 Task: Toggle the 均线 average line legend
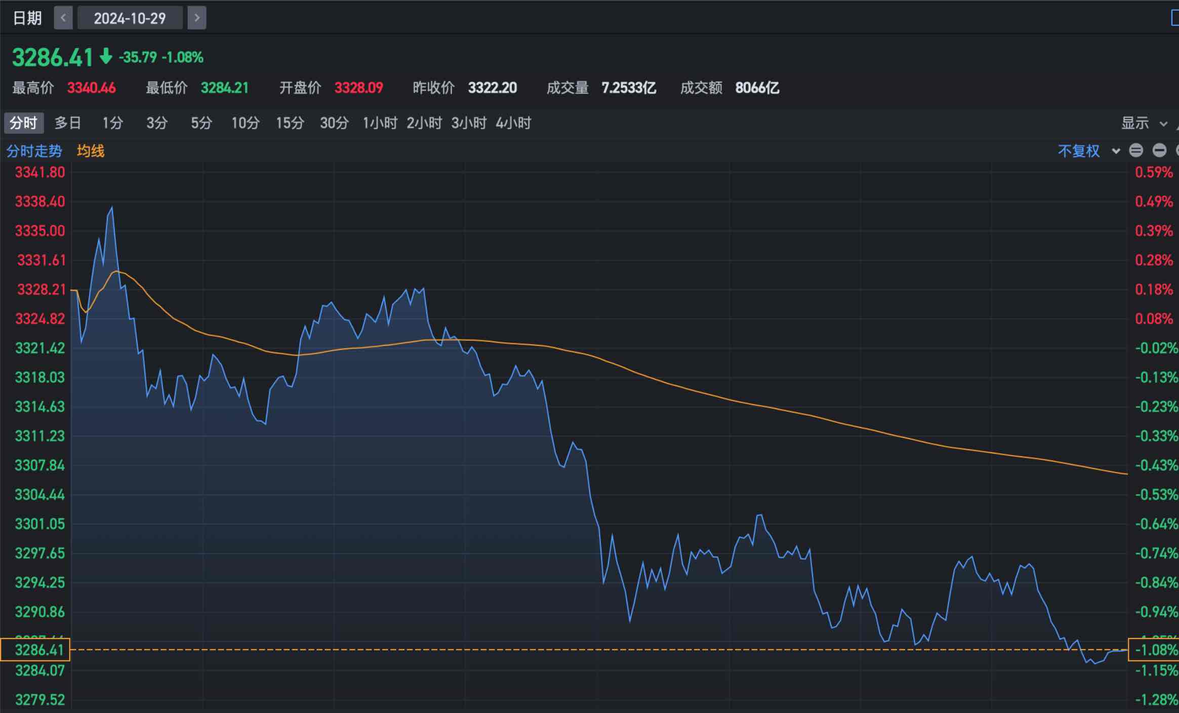pyautogui.click(x=91, y=151)
